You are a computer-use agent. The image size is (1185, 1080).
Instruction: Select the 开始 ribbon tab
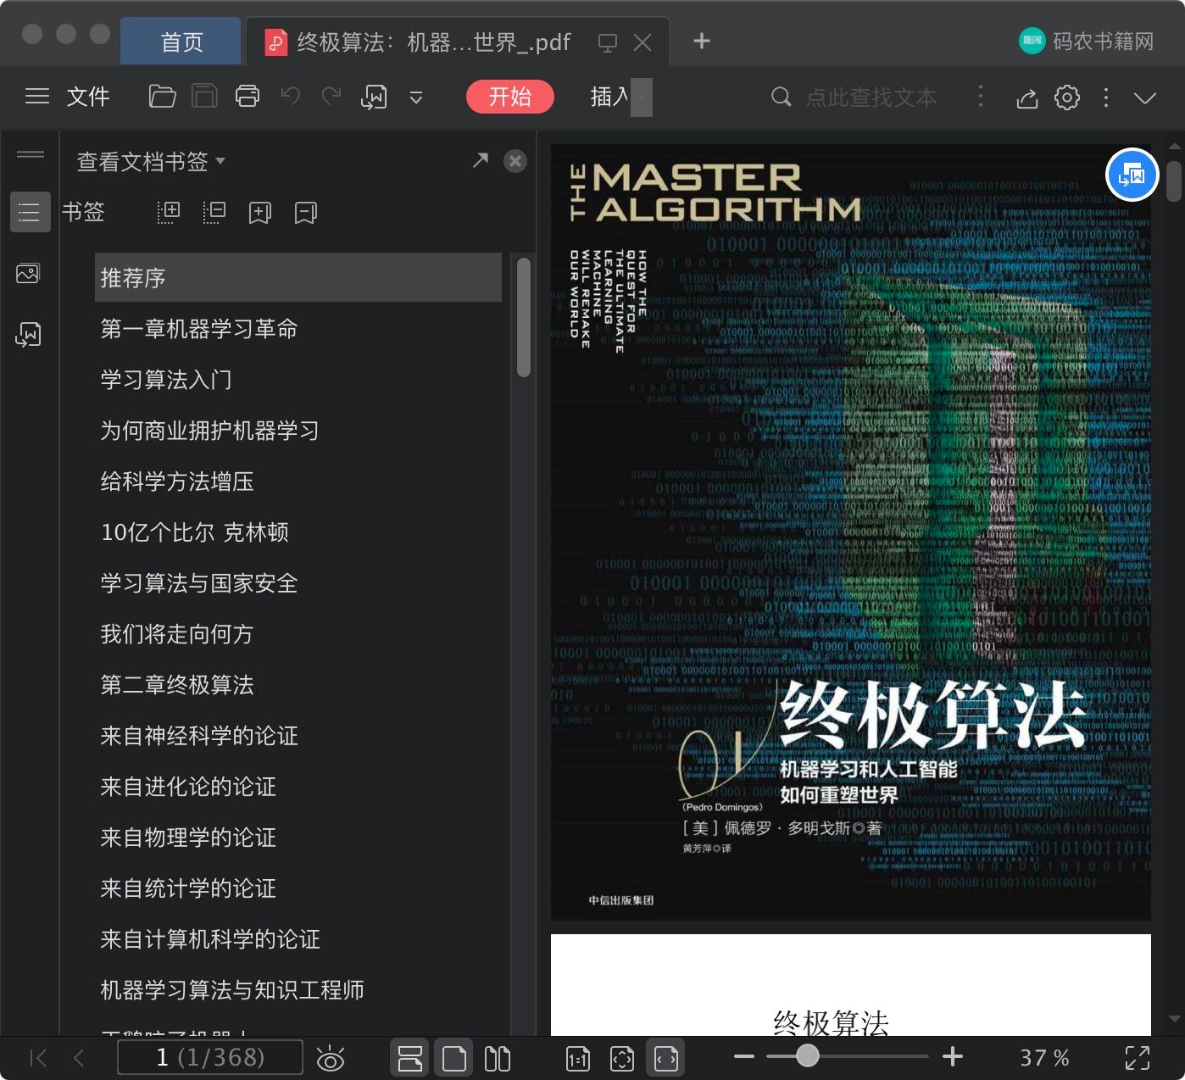pos(510,97)
